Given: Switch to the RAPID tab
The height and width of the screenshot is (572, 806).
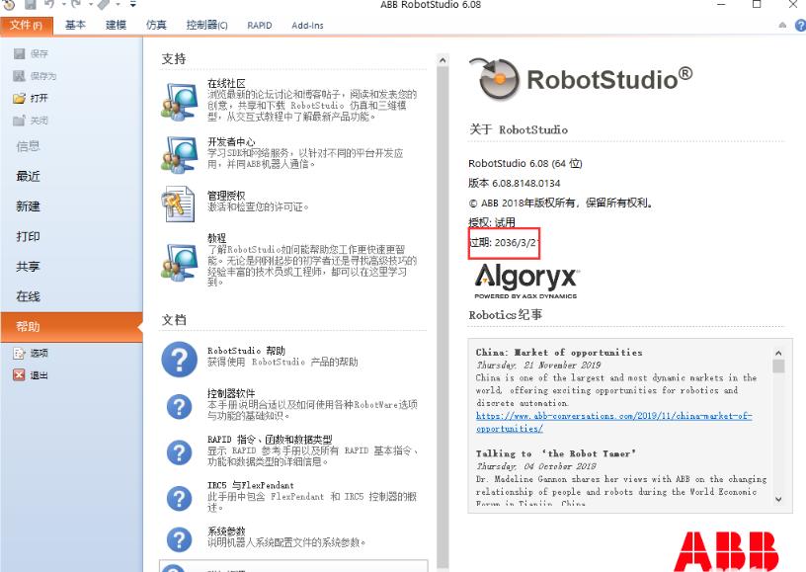Looking at the screenshot, I should click(x=260, y=25).
